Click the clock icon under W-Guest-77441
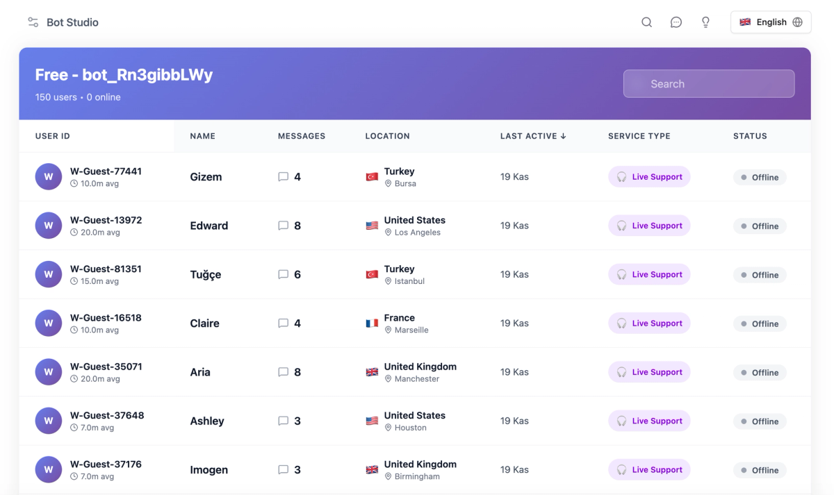The image size is (834, 495). pos(74,183)
